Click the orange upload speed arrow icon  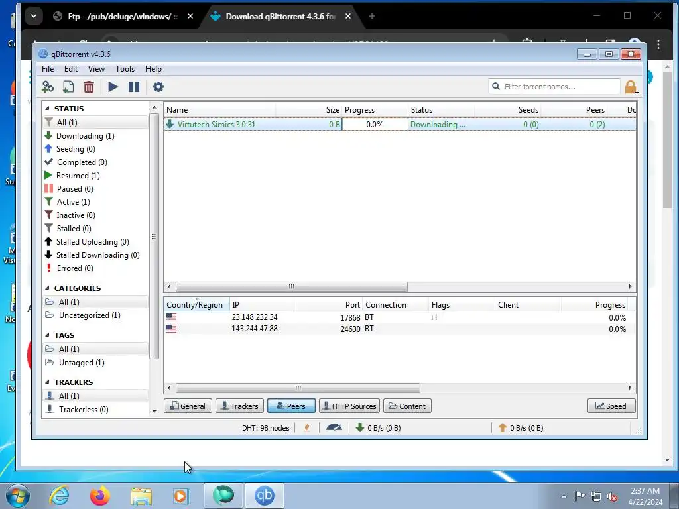pos(503,427)
